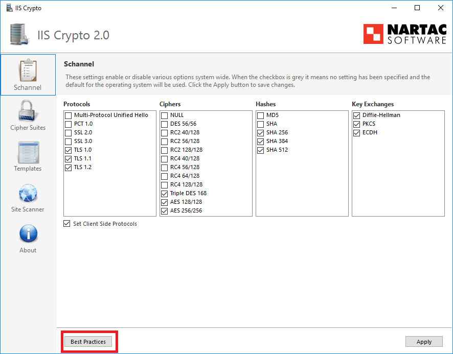Maximize the IIS Crypto window

pyautogui.click(x=417, y=8)
